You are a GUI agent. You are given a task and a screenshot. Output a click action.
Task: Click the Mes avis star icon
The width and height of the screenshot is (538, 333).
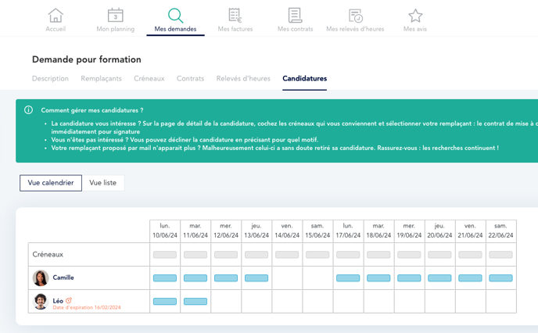pyautogui.click(x=415, y=16)
